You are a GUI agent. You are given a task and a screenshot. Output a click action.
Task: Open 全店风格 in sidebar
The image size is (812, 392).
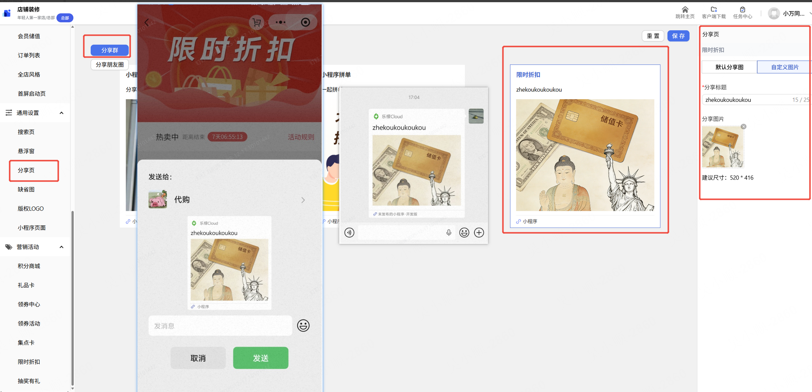(x=29, y=74)
